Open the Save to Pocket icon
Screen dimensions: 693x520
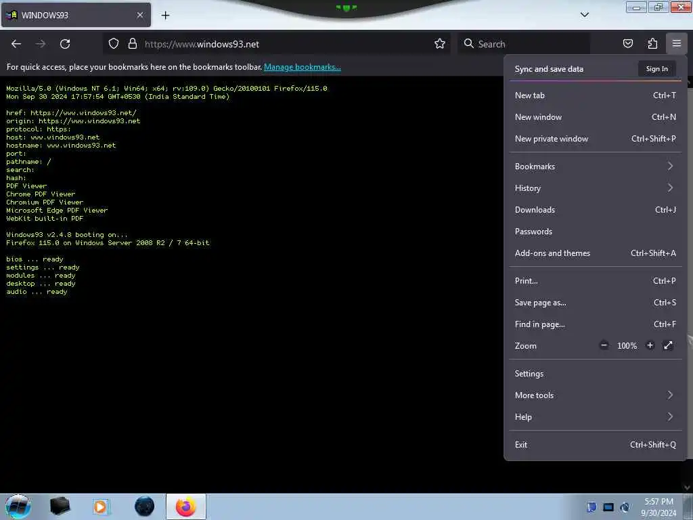click(x=627, y=43)
